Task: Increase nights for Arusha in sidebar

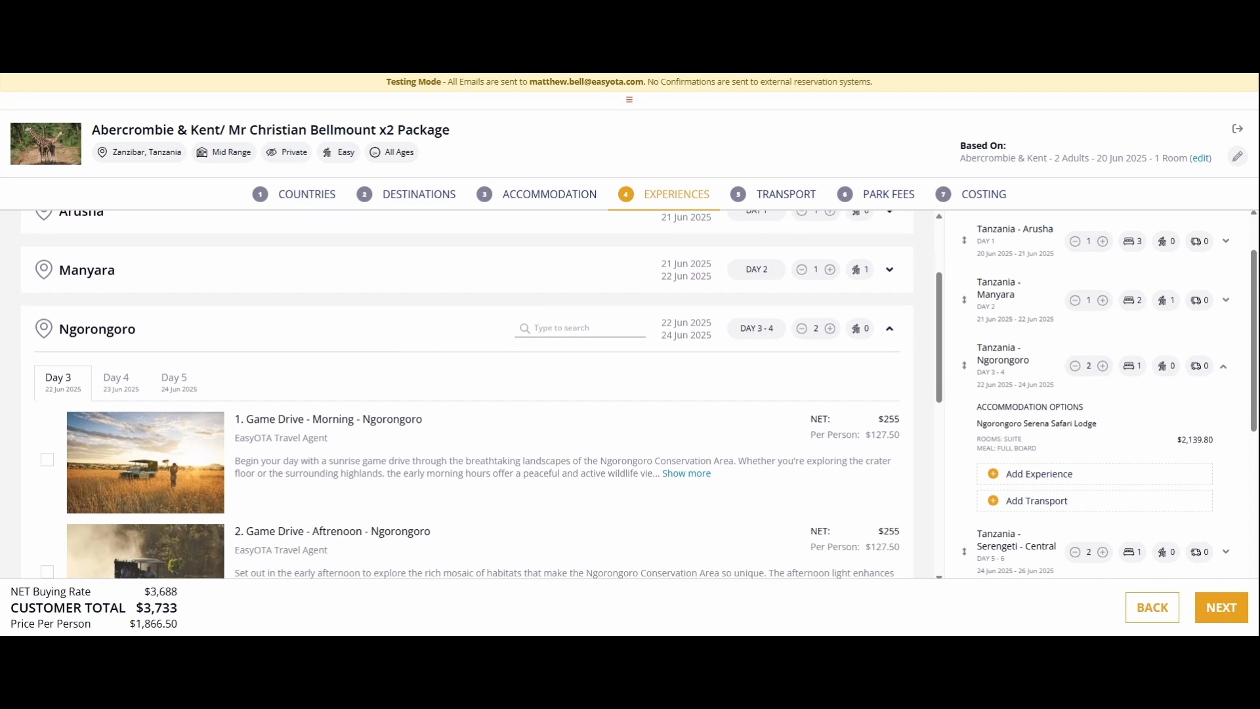Action: click(1103, 242)
